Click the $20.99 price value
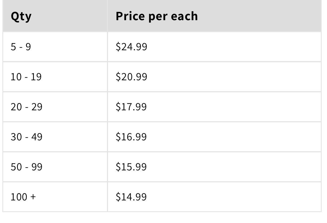Image resolution: width=327 pixels, height=223 pixels. [131, 77]
